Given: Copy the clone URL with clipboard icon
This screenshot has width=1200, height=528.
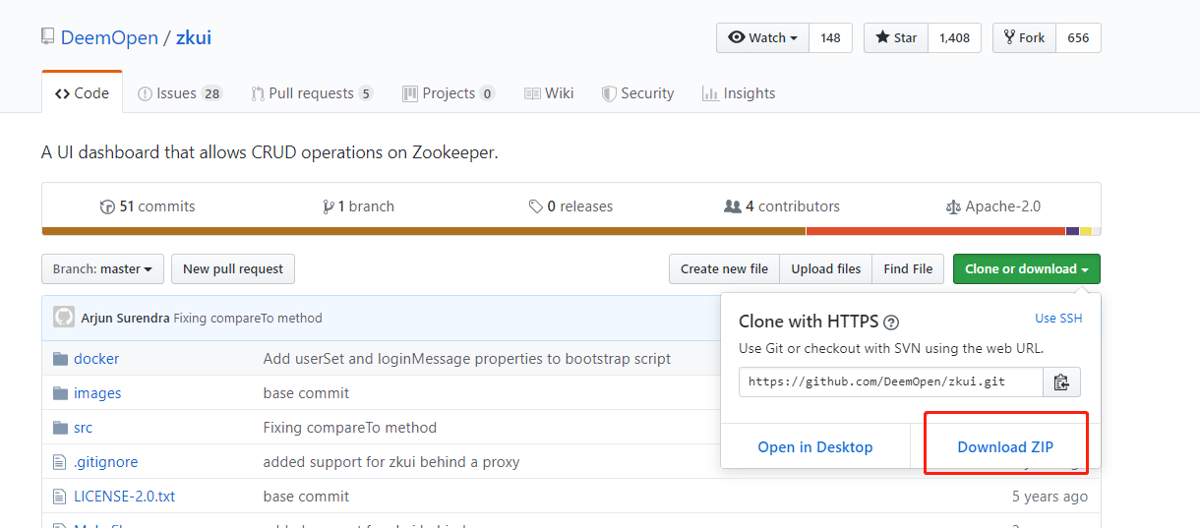Looking at the screenshot, I should [x=1061, y=381].
